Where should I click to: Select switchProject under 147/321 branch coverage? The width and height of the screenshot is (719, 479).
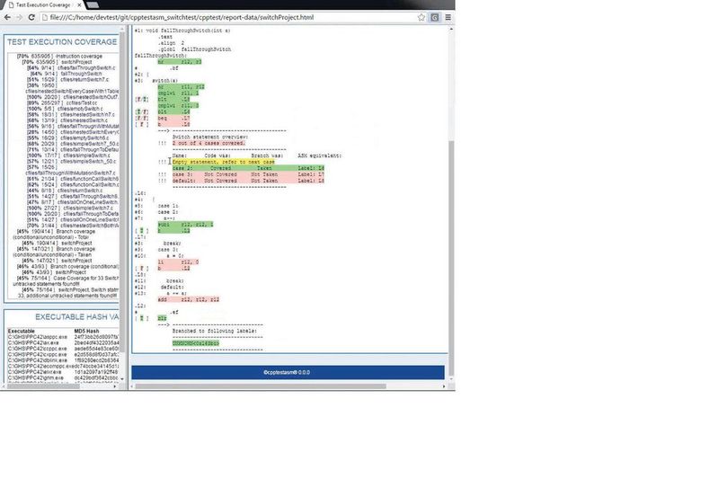coord(57,261)
